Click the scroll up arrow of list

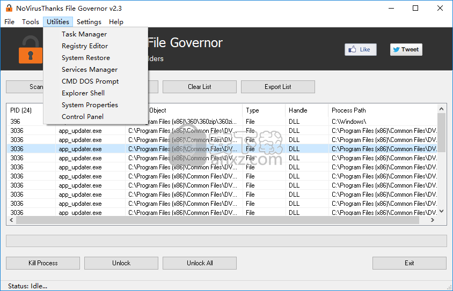tap(441, 109)
